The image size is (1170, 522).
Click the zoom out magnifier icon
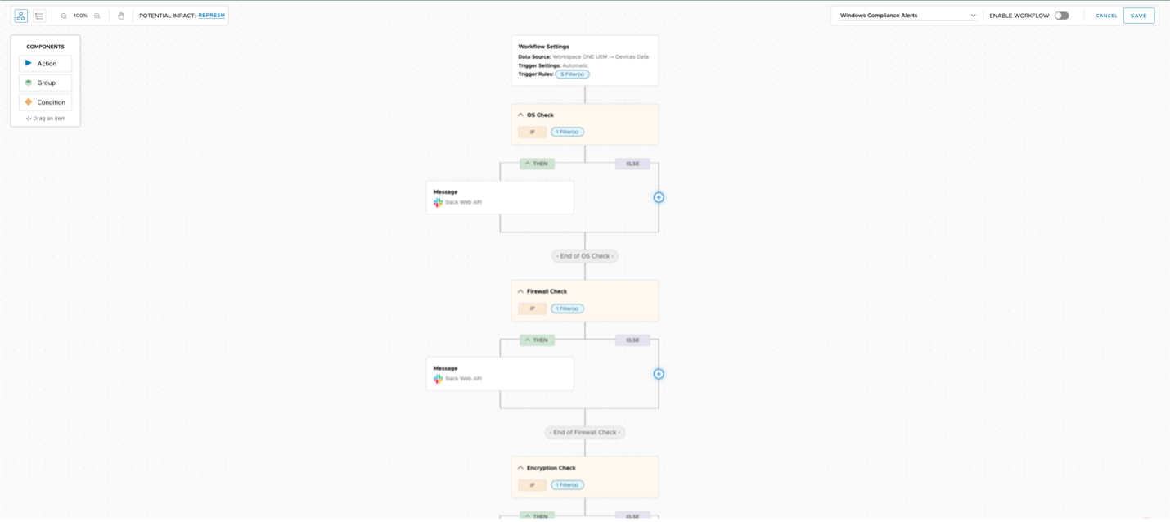click(64, 15)
